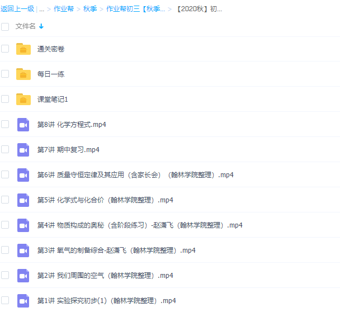This screenshot has width=340, height=312.
Task: Check the box for 通关密卷 folder
Action: coord(5,49)
